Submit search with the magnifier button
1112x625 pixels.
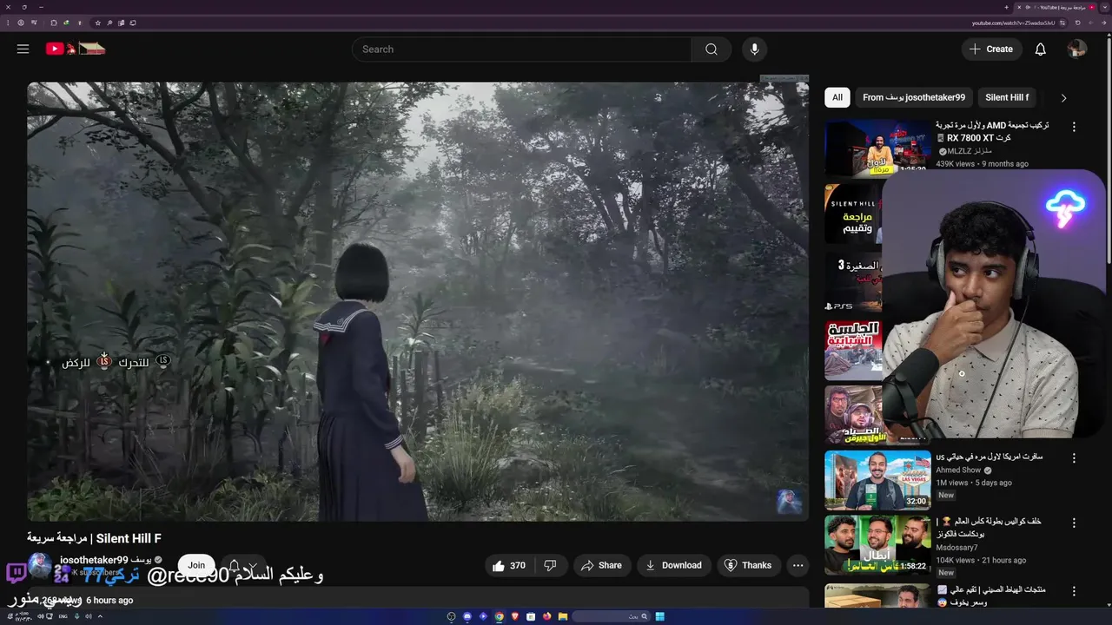point(712,49)
